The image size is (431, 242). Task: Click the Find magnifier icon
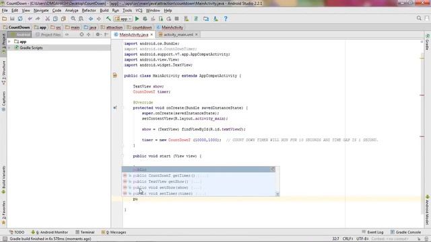coord(73,19)
